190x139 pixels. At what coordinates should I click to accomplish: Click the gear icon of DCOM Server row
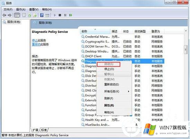pos(83,46)
